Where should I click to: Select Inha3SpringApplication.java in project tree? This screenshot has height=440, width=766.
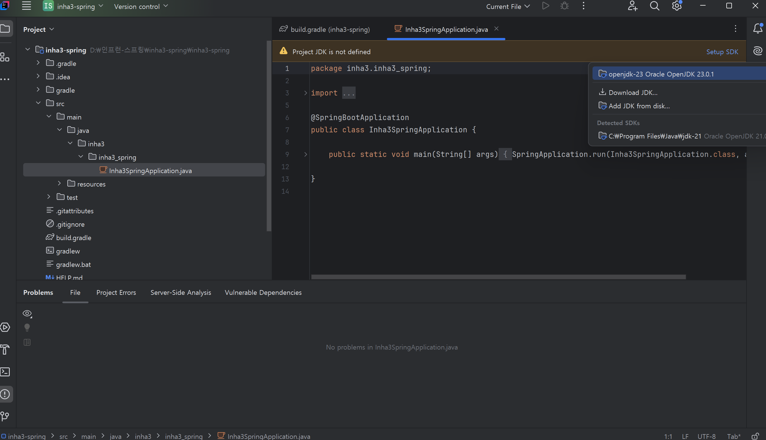coord(144,170)
